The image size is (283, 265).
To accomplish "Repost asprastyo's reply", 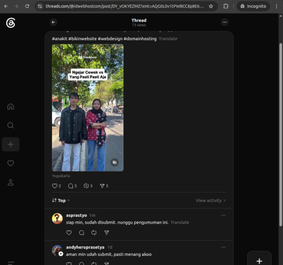I will (x=94, y=233).
